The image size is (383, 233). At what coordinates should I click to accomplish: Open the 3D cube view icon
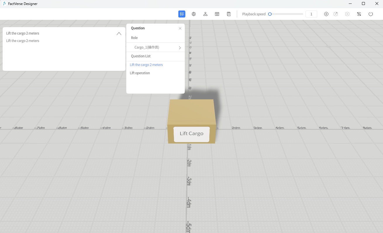pos(194,14)
